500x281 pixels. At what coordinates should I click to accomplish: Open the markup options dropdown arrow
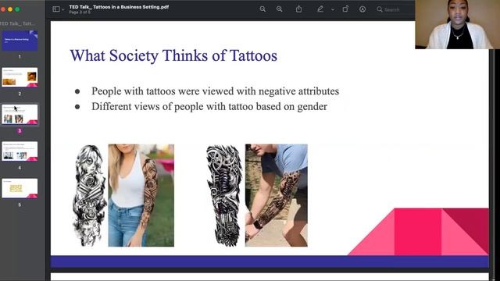[x=333, y=9]
